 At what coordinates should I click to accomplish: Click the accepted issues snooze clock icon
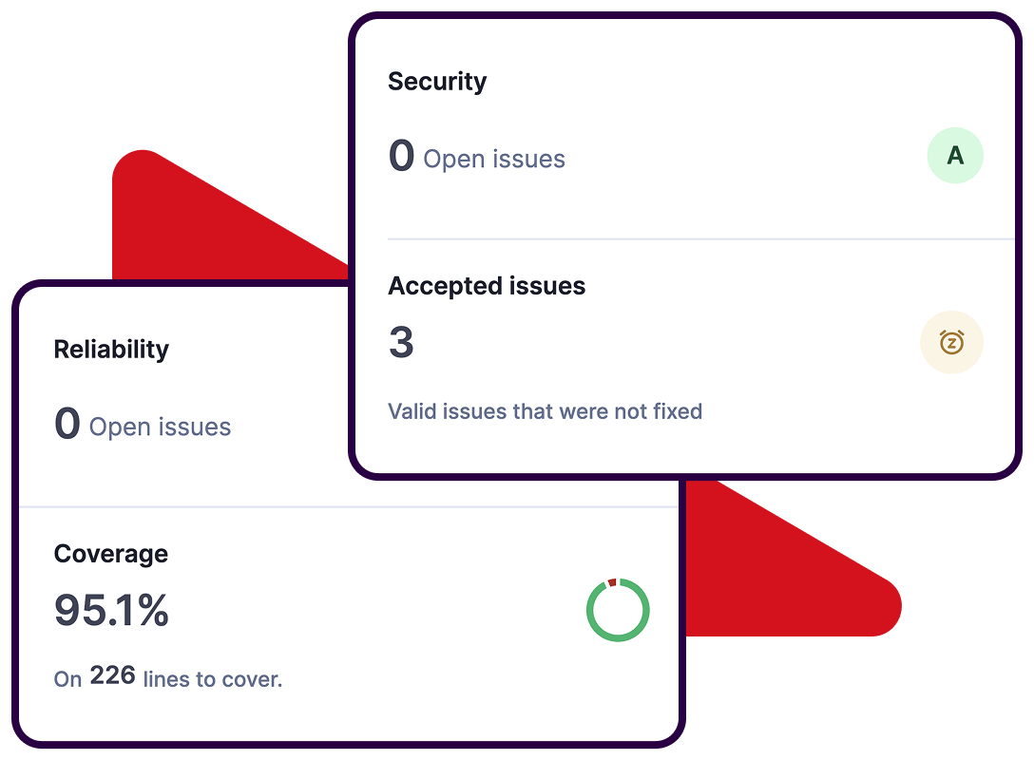(x=951, y=342)
